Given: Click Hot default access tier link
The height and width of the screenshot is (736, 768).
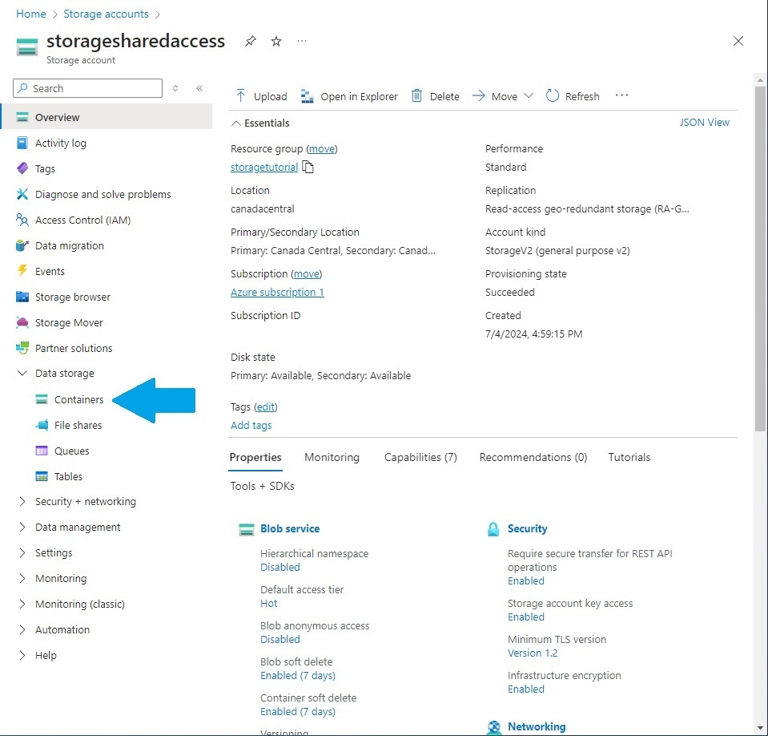Looking at the screenshot, I should pos(268,603).
